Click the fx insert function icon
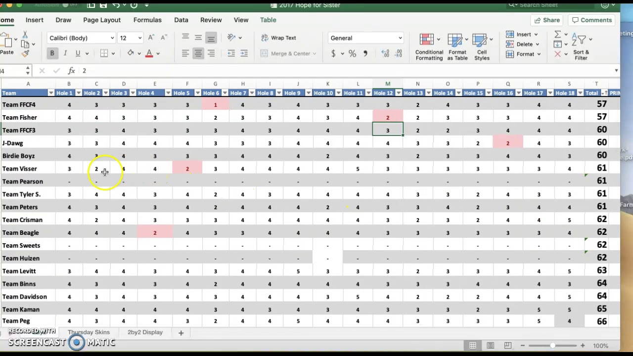This screenshot has height=356, width=633. 72,71
